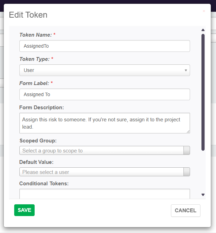Click into the Token Name field
The width and height of the screenshot is (216, 233).
[105, 46]
